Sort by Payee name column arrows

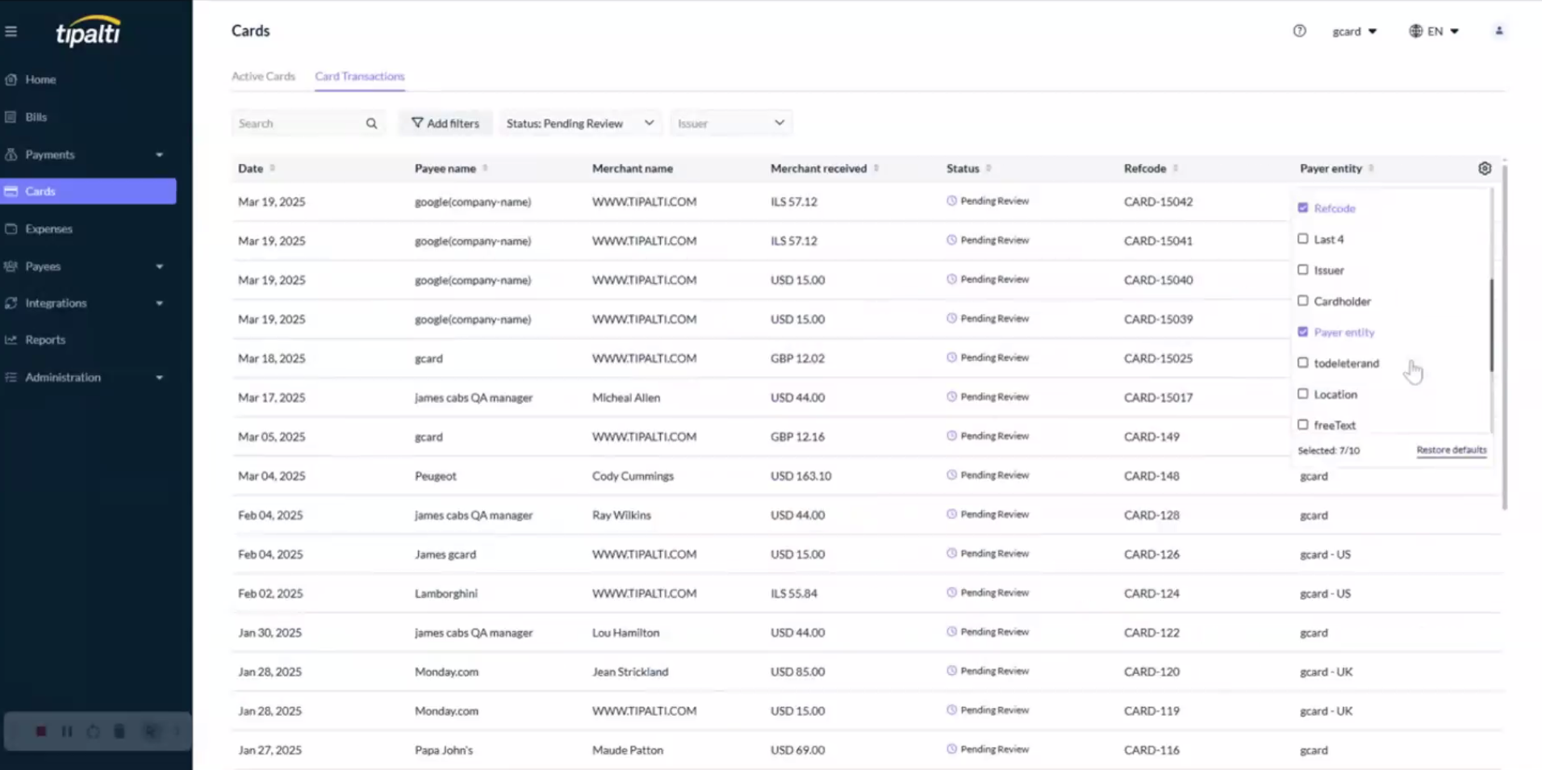(485, 168)
